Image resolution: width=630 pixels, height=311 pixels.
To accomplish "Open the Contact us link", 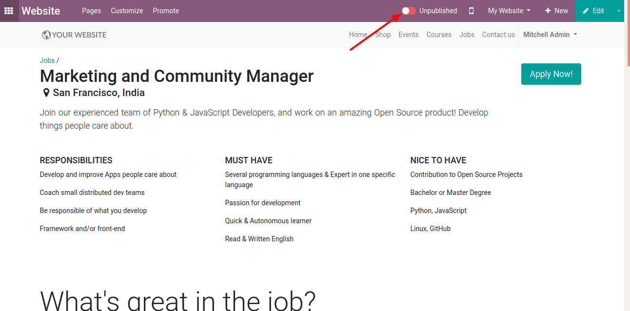I will tap(498, 35).
